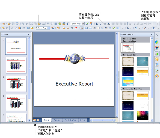Screen dimensions: 160x138
Task: Click the orange Undo arrow in the lower toolbar row
Action: tap(3, 28)
